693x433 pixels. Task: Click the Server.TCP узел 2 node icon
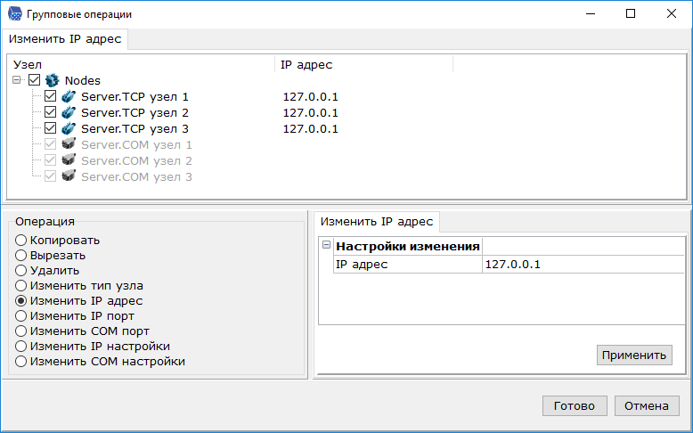tap(69, 113)
